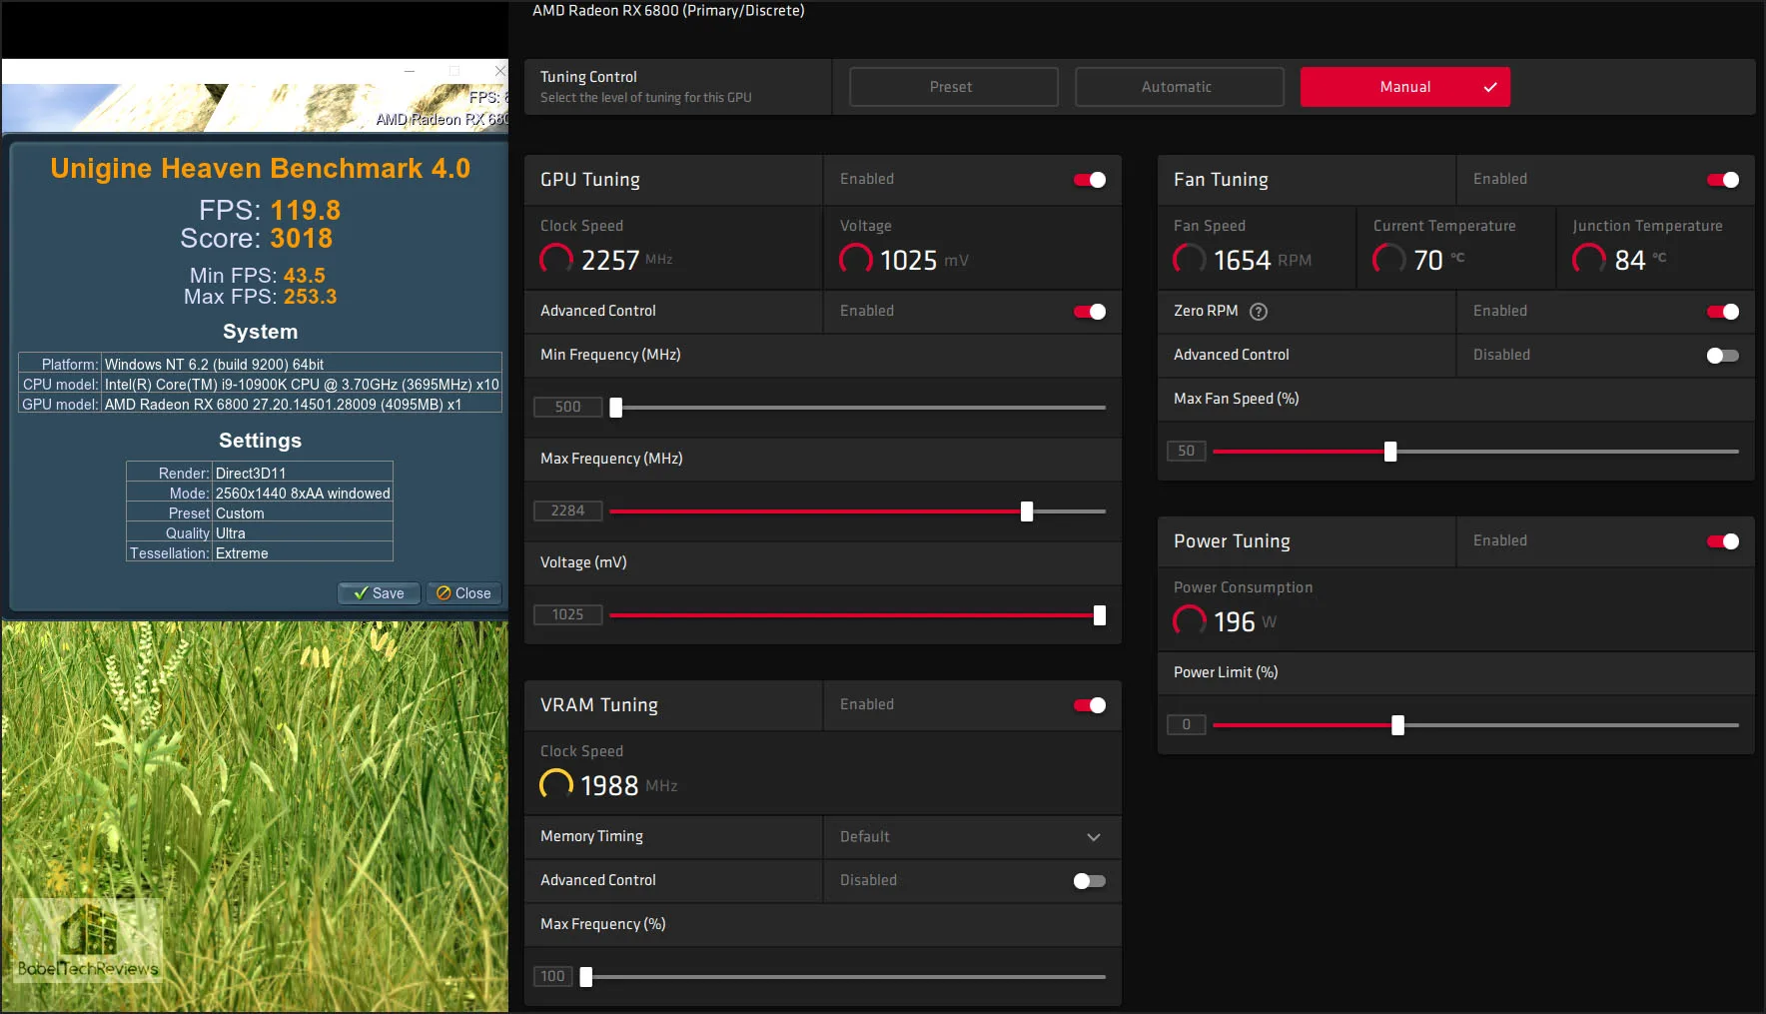
Task: Enable Fan Tuning Advanced Control toggle
Action: pyautogui.click(x=1723, y=356)
